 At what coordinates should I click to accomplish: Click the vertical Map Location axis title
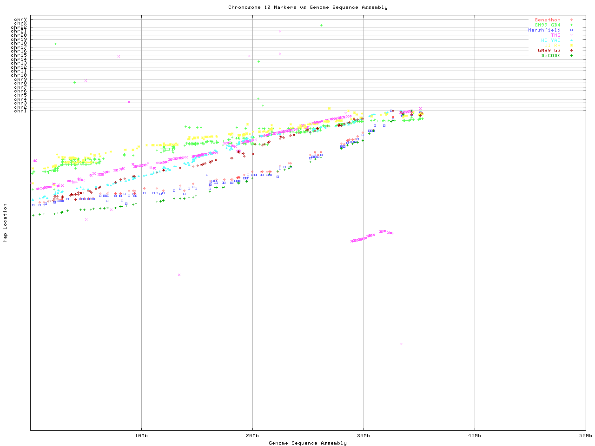point(6,223)
